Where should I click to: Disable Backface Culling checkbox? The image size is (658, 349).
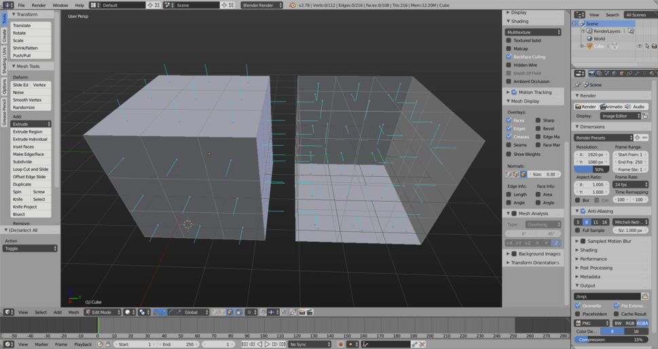509,57
